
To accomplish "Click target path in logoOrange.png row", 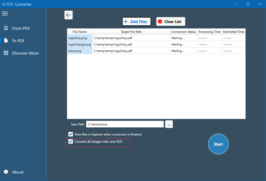I will point(131,44).
